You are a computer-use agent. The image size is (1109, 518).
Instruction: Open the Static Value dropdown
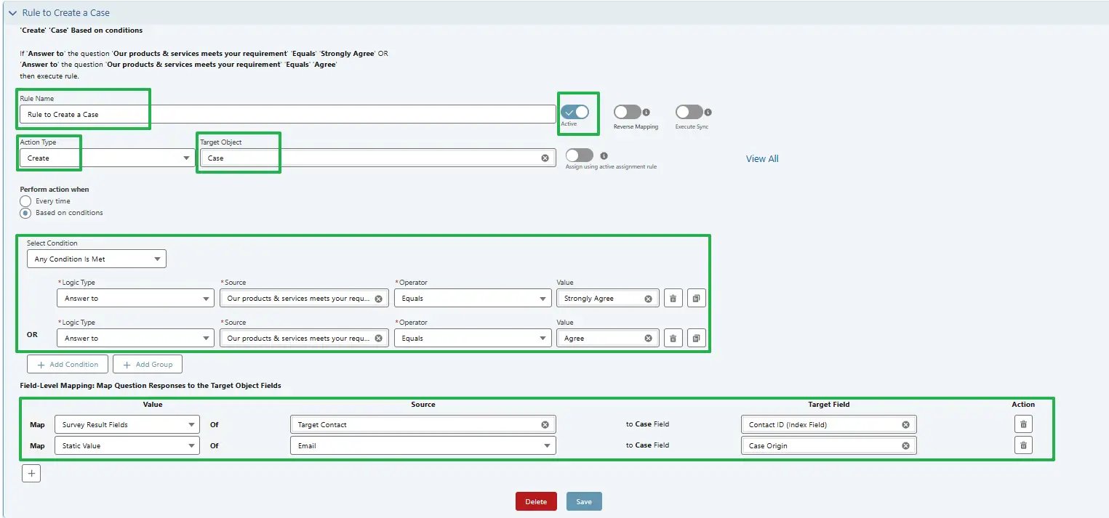[127, 445]
